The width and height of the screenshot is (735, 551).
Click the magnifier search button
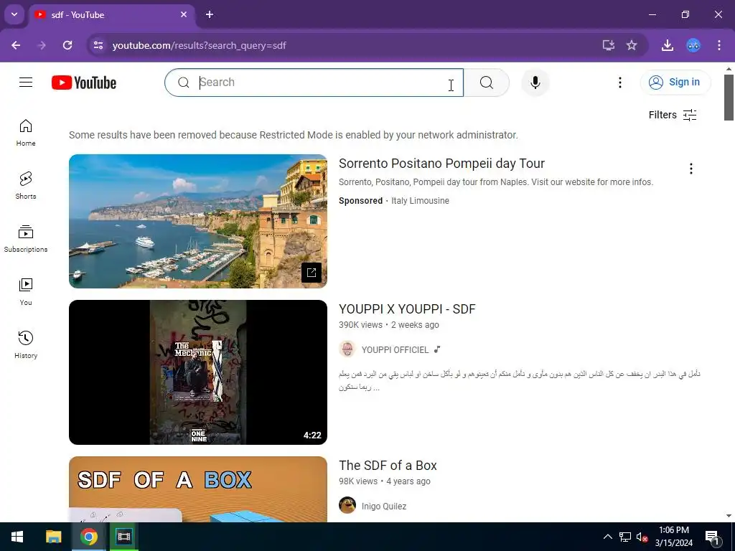(487, 83)
